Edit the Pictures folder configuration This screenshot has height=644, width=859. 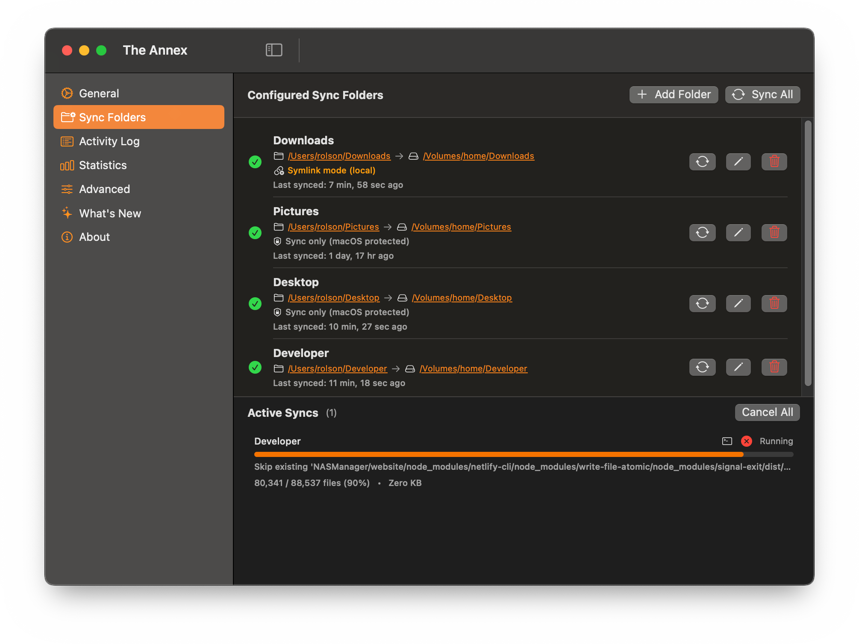click(738, 233)
